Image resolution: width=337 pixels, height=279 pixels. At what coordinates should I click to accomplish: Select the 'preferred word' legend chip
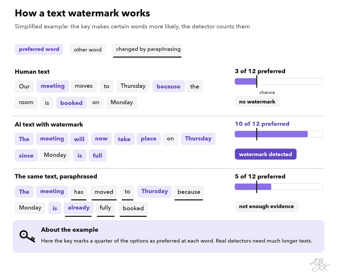click(39, 49)
